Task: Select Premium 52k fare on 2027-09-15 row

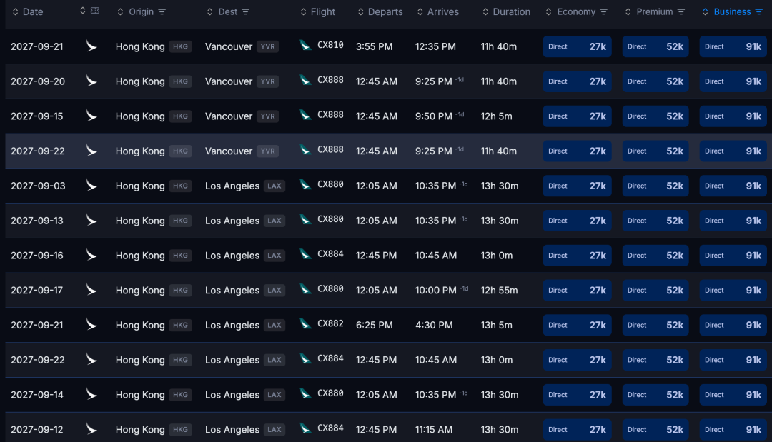Action: (x=655, y=116)
